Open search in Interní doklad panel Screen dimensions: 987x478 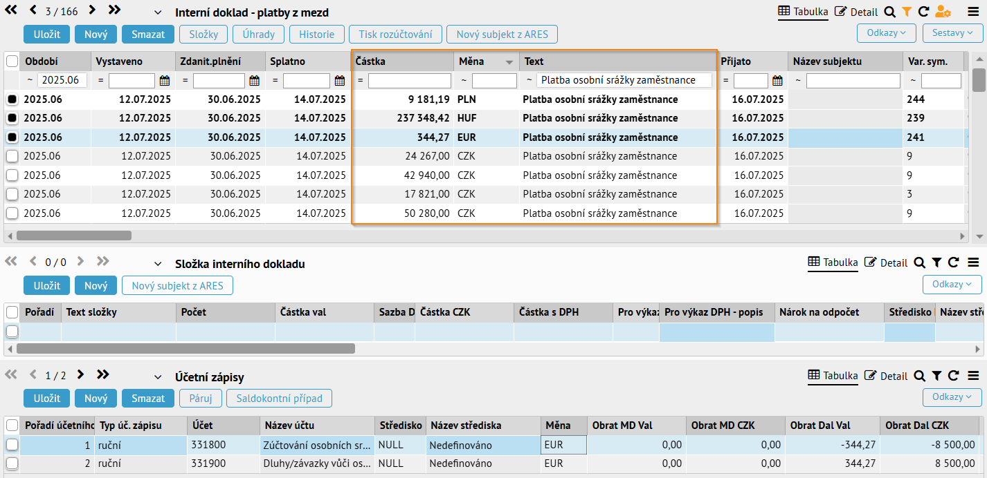pyautogui.click(x=890, y=12)
